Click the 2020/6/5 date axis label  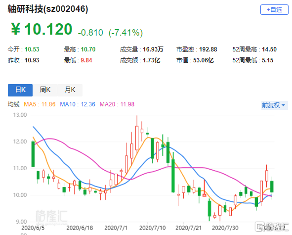click(33, 228)
